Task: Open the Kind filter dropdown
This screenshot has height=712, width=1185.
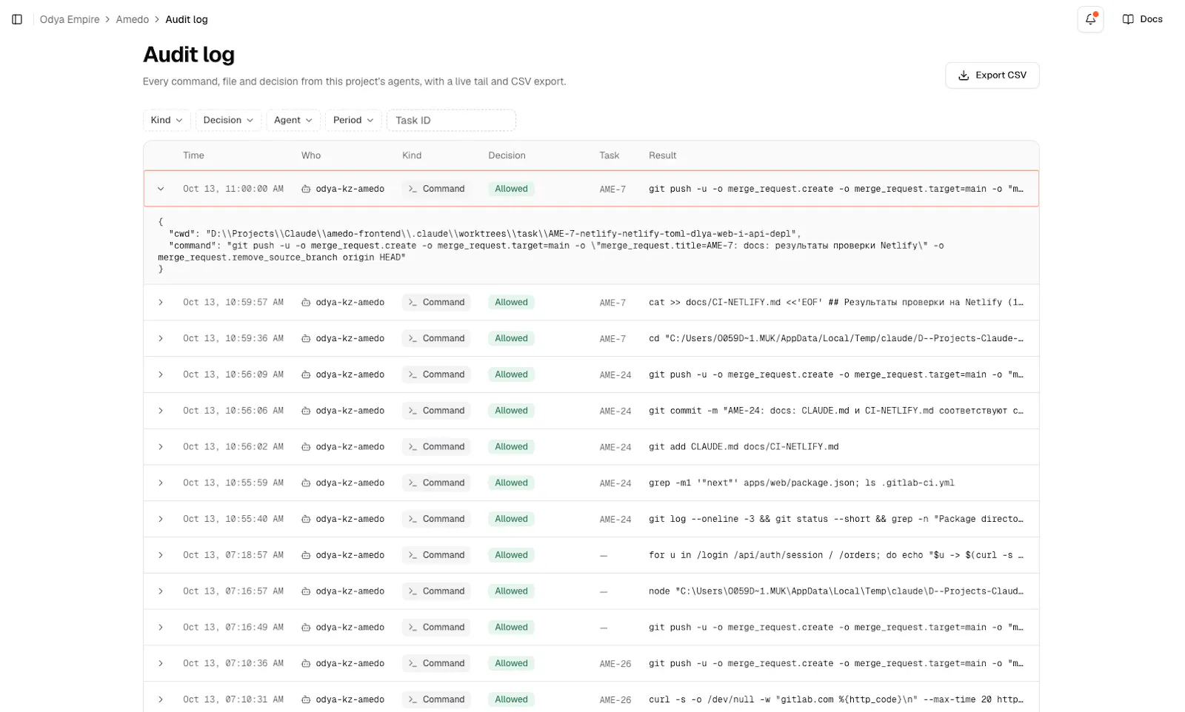Action: pos(167,120)
